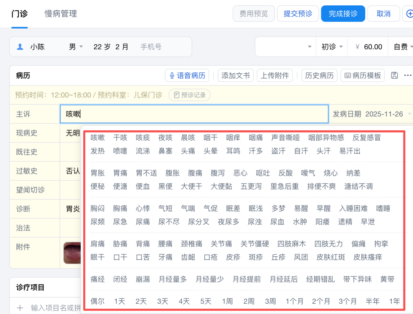The image size is (413, 314).
Task: Click 上传附件 to upload an attachment
Action: [275, 75]
